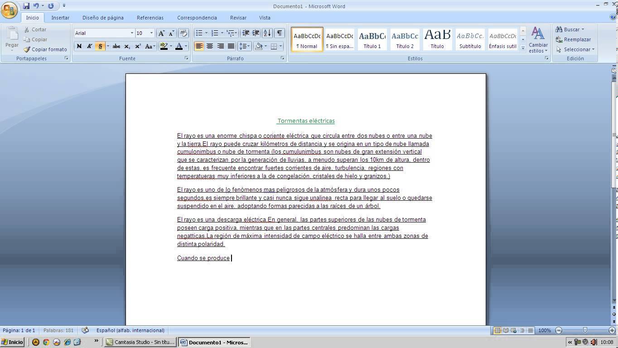The width and height of the screenshot is (618, 348).
Task: Apply the Título 1 style
Action: [372, 39]
